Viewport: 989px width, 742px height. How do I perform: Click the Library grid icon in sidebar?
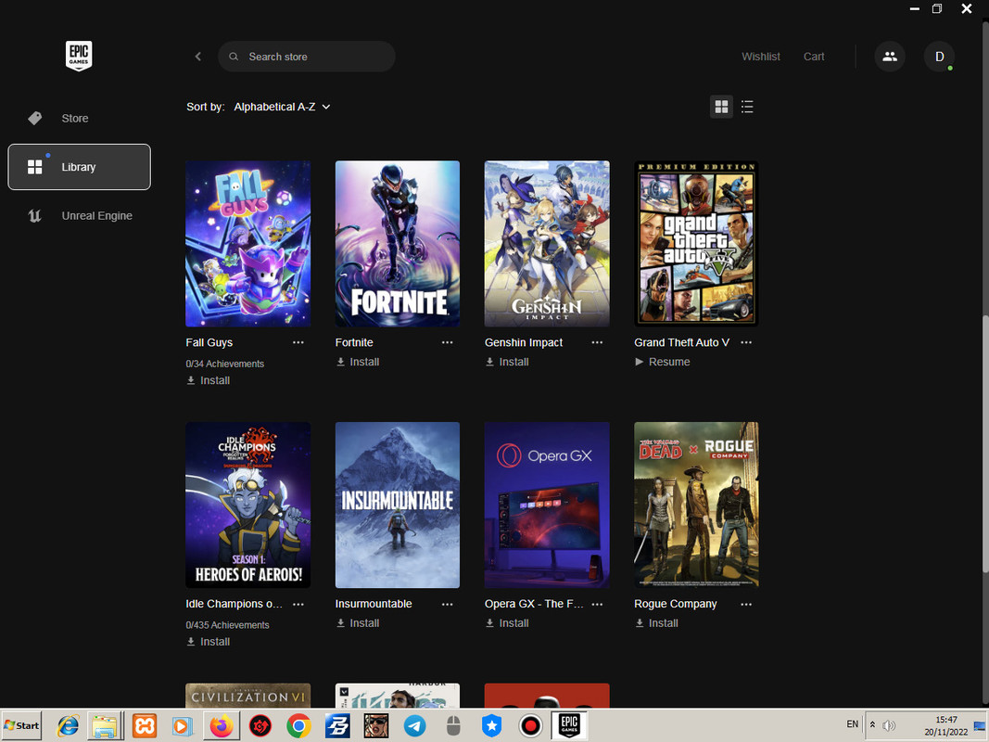pyautogui.click(x=34, y=167)
